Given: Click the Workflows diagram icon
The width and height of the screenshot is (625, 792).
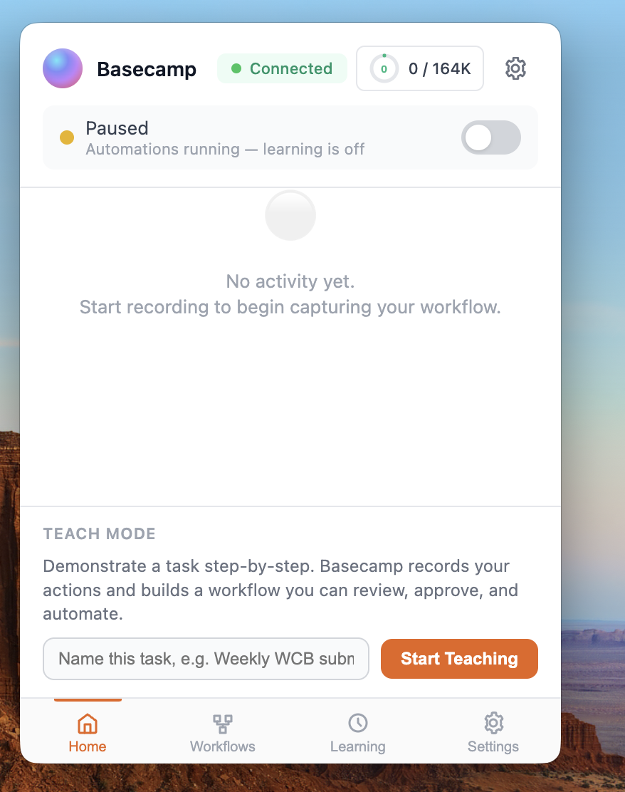Looking at the screenshot, I should click(223, 724).
